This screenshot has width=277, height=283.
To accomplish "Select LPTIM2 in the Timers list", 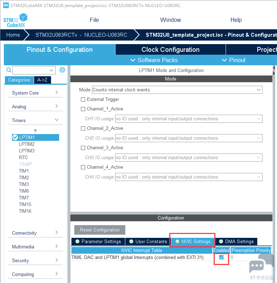I will pyautogui.click(x=27, y=144).
